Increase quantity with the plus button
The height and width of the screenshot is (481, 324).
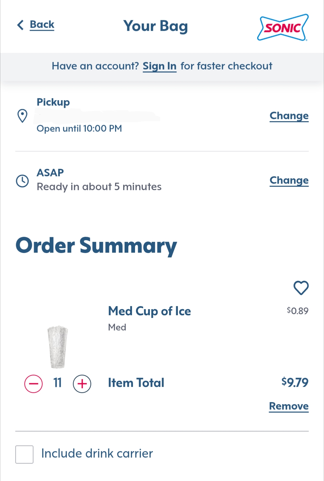coord(82,384)
